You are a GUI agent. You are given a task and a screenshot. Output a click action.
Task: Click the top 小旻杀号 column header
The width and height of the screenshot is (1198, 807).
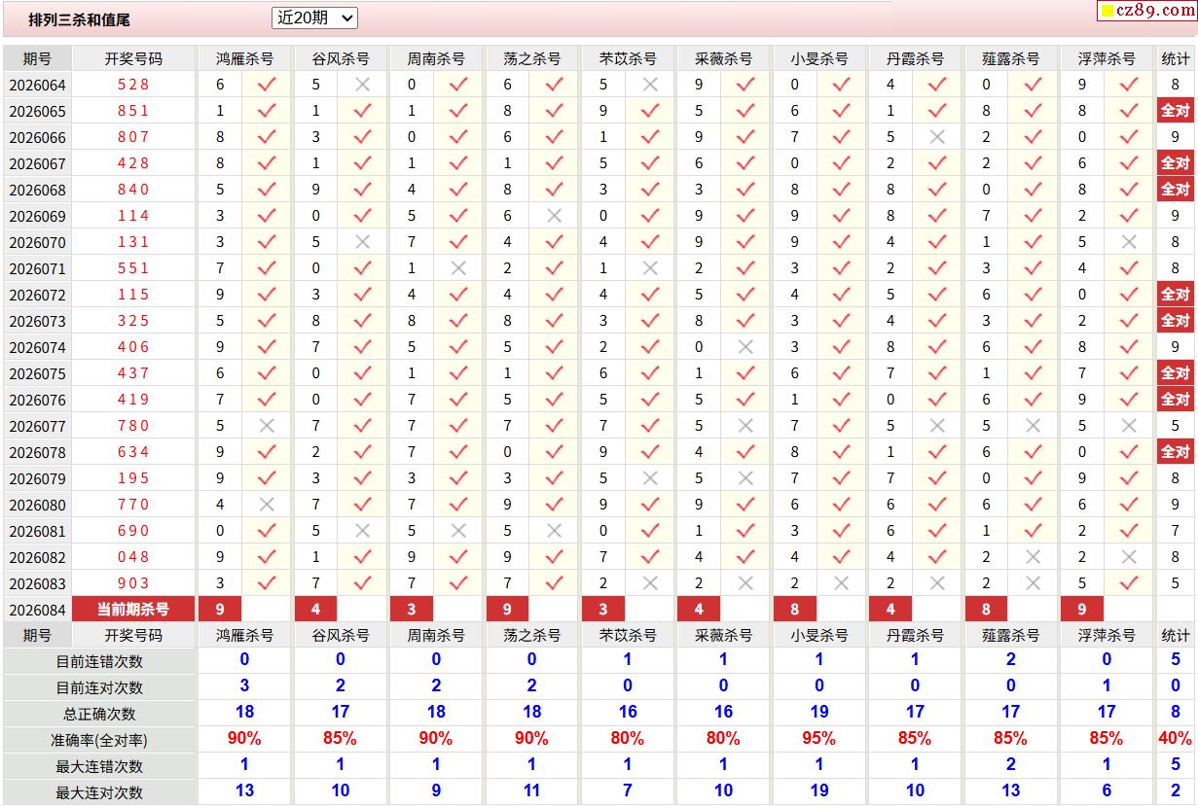[818, 58]
